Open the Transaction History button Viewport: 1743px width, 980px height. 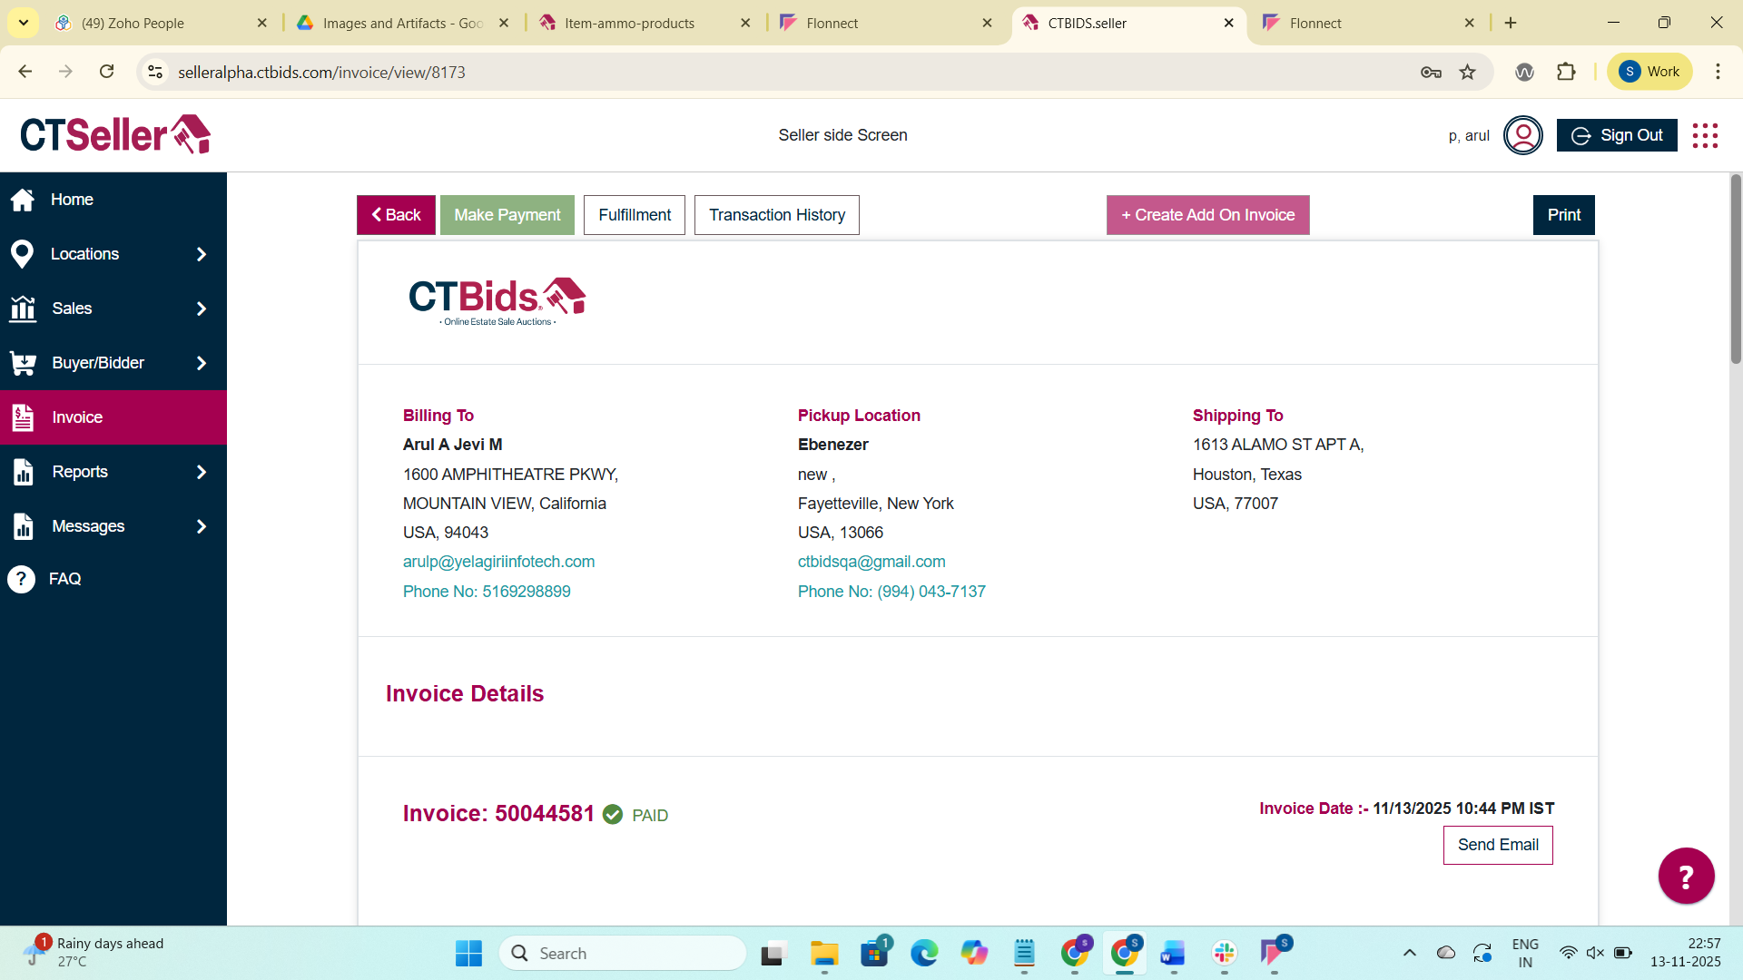click(776, 215)
